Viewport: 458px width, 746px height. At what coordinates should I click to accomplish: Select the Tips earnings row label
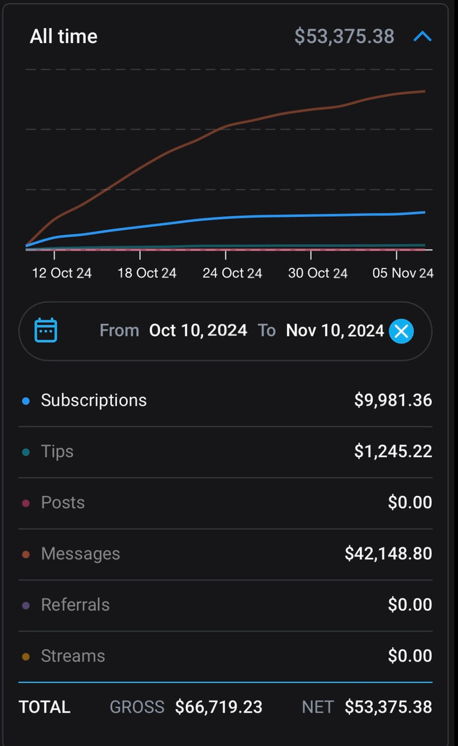(x=57, y=452)
